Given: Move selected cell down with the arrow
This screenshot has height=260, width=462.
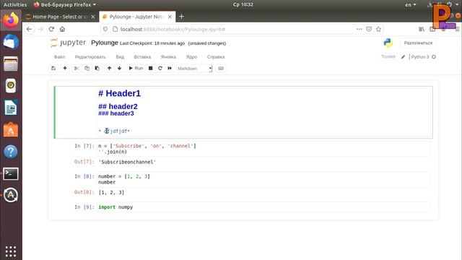Looking at the screenshot, I should click(x=119, y=68).
